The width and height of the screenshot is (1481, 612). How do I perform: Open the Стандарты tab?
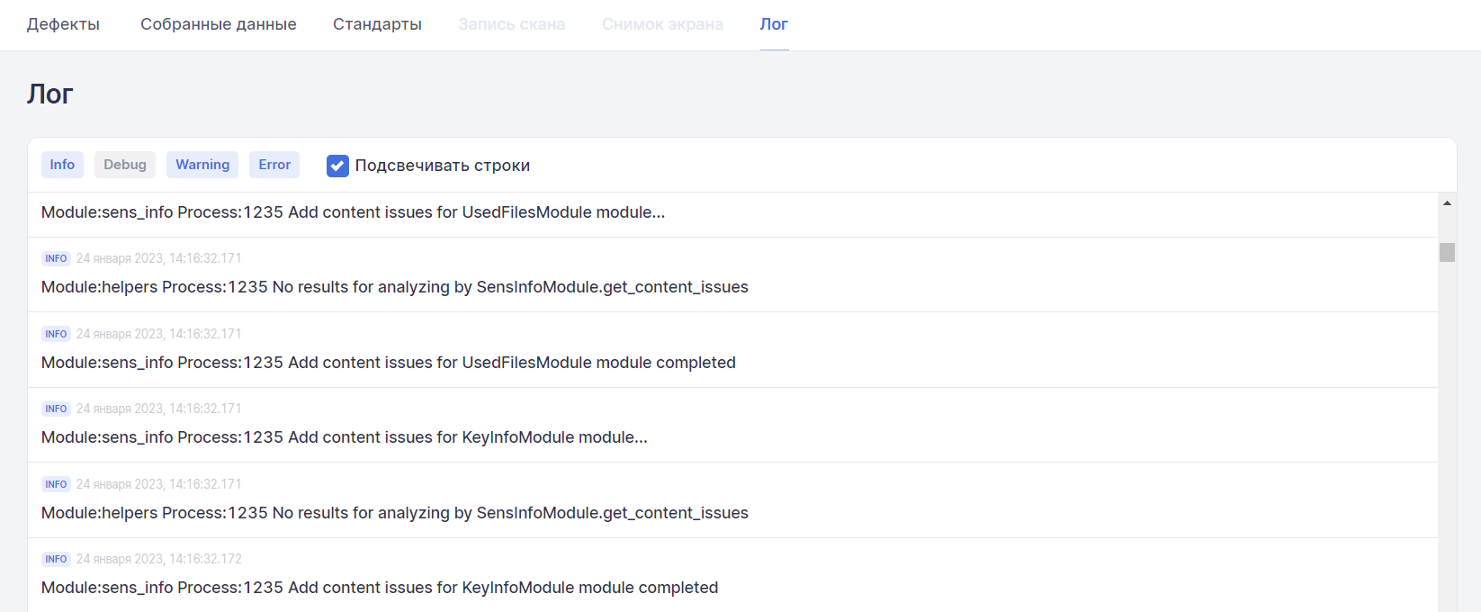[377, 24]
